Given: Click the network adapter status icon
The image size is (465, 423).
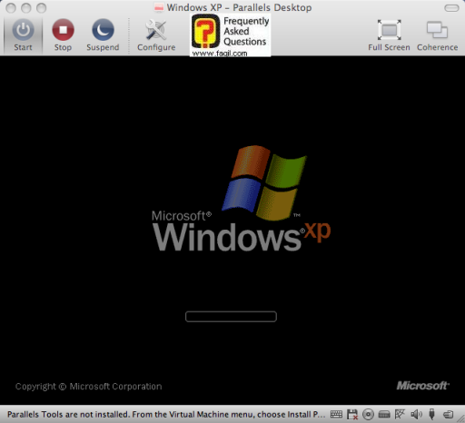Looking at the screenshot, I should (400, 414).
